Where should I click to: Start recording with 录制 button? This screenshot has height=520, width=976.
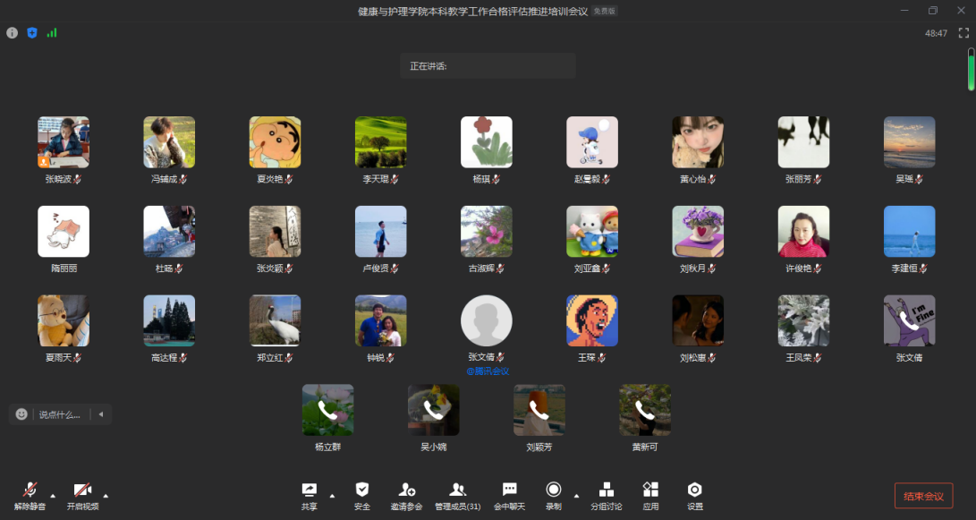[554, 495]
